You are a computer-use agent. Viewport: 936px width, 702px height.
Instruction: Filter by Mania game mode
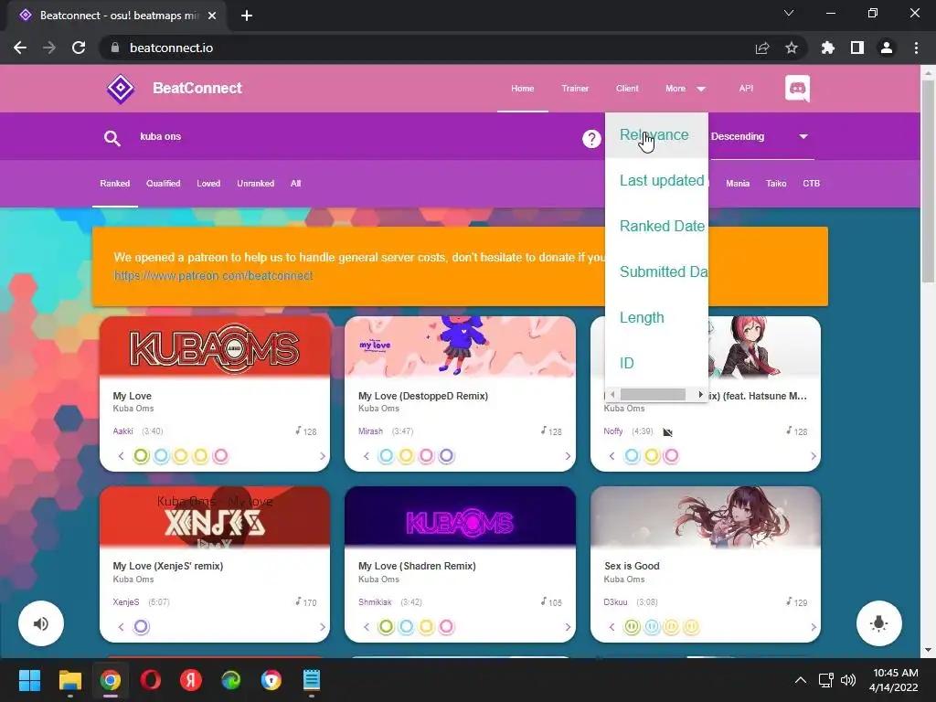pyautogui.click(x=738, y=184)
